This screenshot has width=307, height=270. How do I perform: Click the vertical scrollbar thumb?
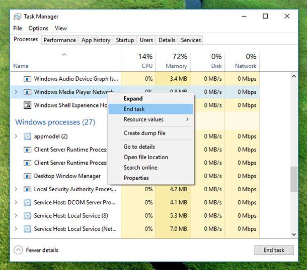point(294,179)
